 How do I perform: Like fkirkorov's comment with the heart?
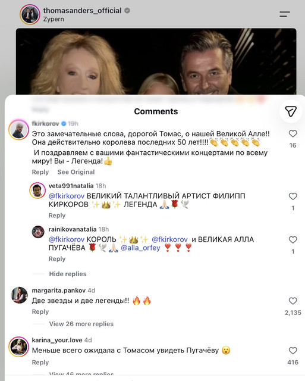pyautogui.click(x=293, y=133)
